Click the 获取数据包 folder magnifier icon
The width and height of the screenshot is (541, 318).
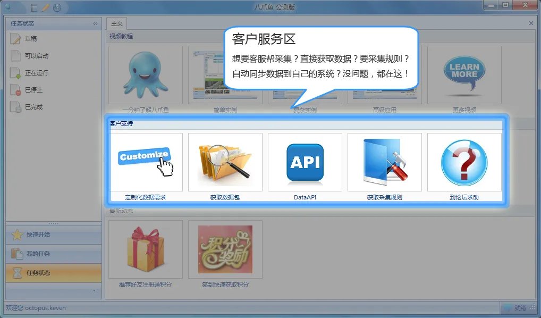coord(225,162)
